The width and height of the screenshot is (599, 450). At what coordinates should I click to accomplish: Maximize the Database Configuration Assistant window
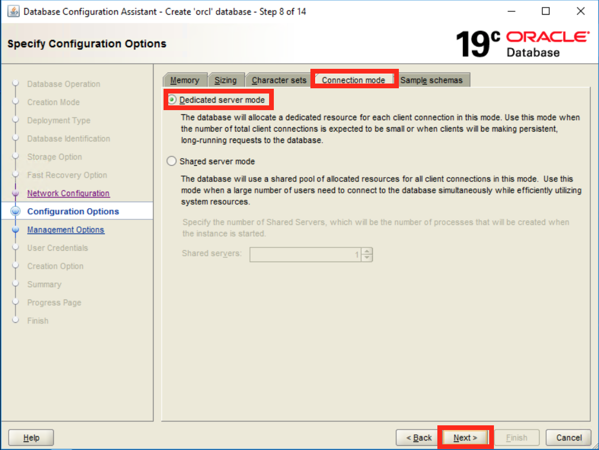[x=546, y=11]
